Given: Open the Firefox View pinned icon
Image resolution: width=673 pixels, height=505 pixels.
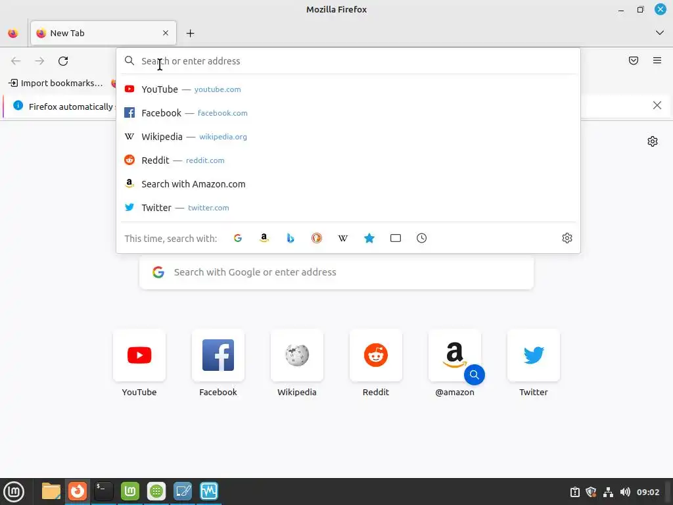Looking at the screenshot, I should point(13,33).
